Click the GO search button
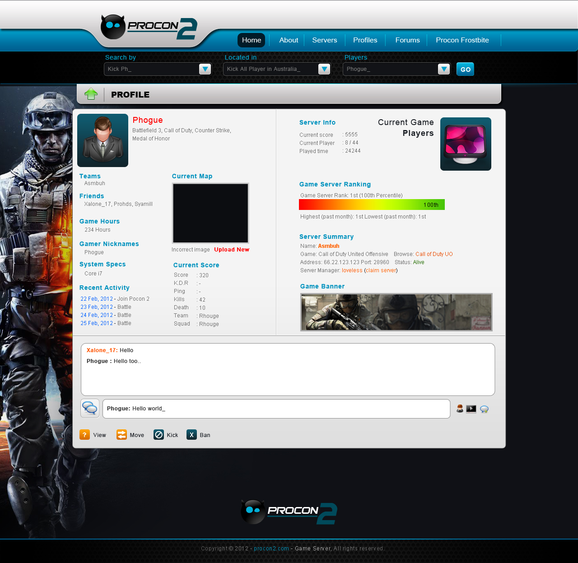578x563 pixels. tap(465, 69)
